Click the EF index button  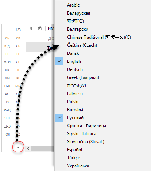(x=18, y=54)
